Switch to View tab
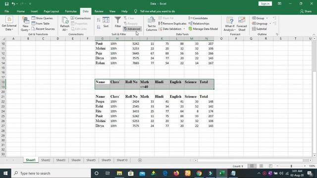The height and width of the screenshot is (178, 317). (112, 11)
